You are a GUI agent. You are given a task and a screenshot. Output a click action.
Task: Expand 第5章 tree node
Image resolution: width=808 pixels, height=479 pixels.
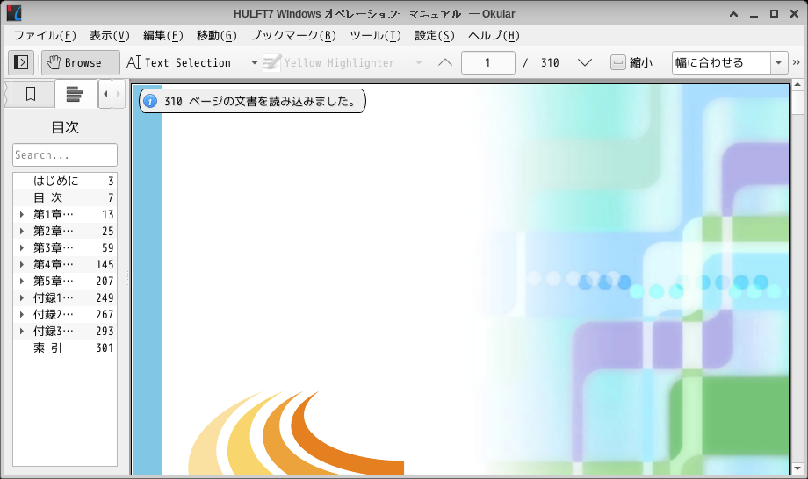point(22,281)
